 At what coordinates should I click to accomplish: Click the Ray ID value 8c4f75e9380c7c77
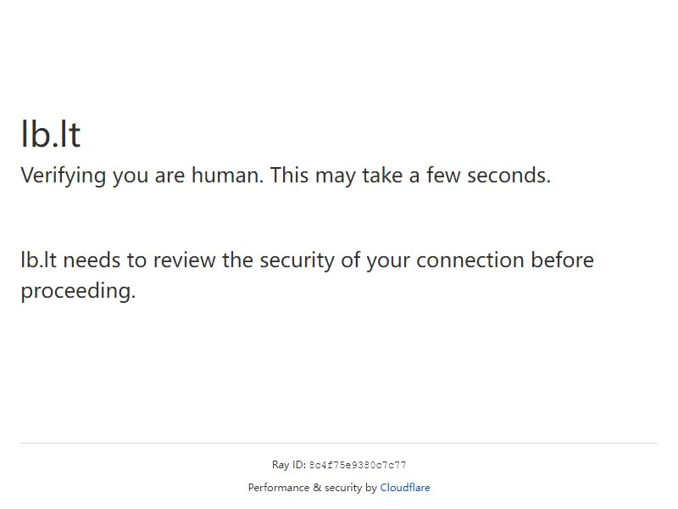point(358,465)
